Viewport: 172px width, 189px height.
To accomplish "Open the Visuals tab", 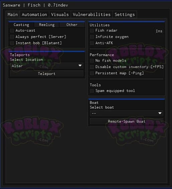I will [x=60, y=15].
